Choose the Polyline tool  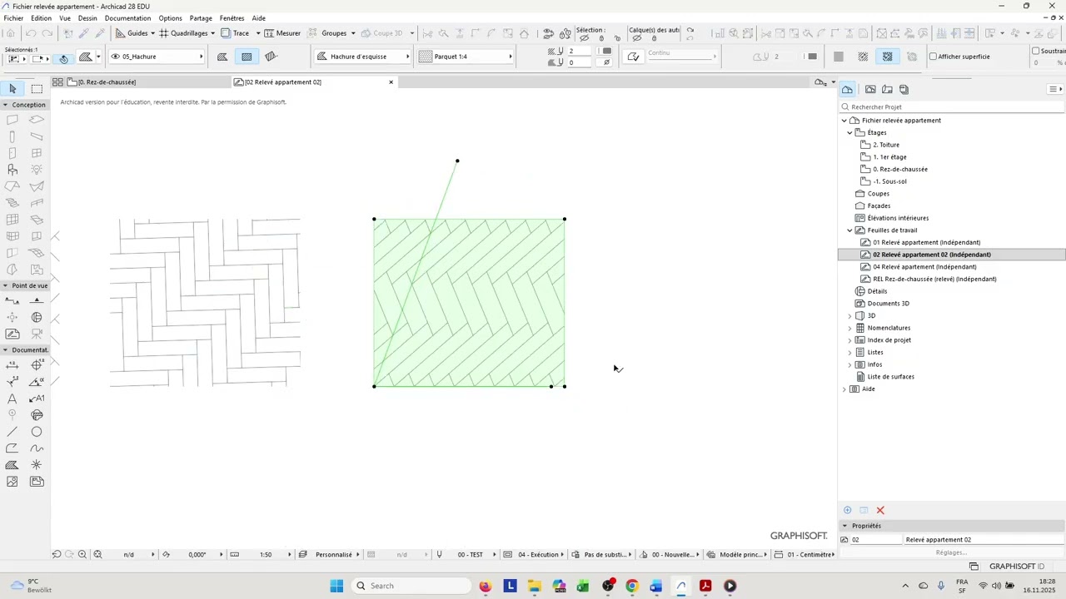(x=12, y=448)
